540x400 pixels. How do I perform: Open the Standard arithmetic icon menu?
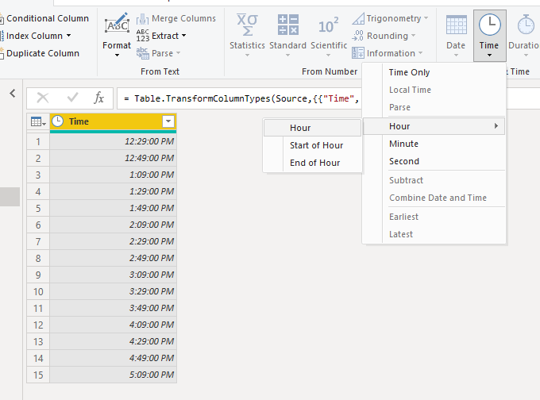(288, 25)
